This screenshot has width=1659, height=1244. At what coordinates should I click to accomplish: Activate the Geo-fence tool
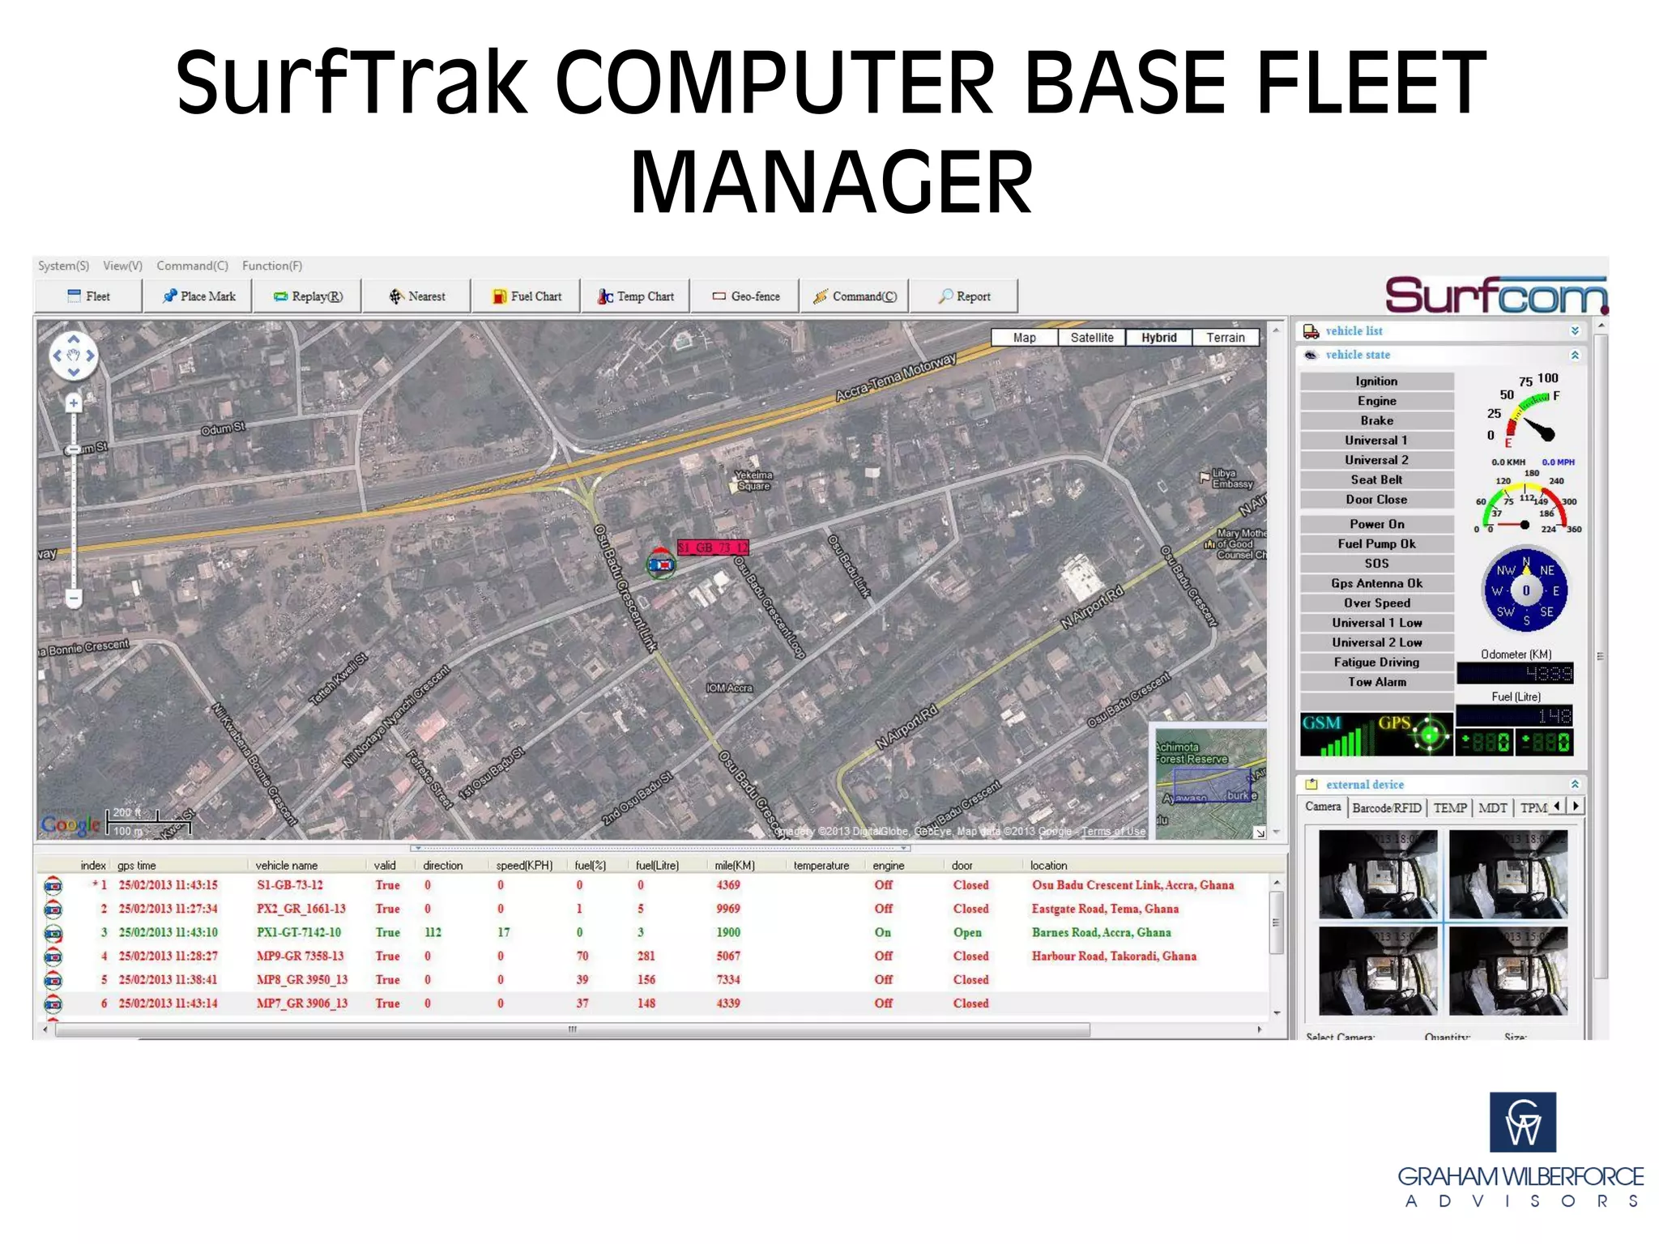pyautogui.click(x=745, y=296)
